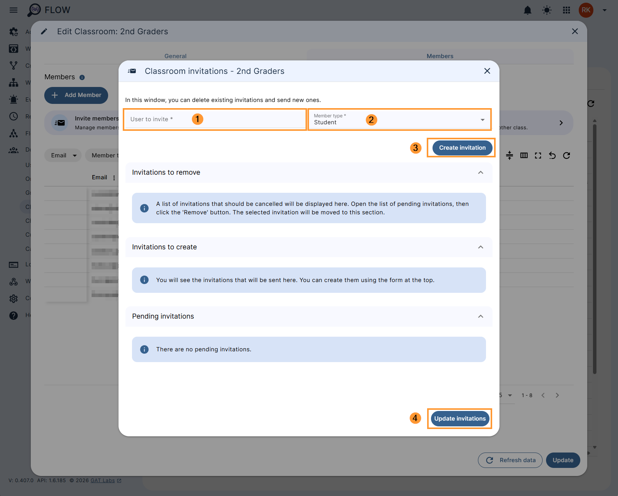Toggle the light/dark theme sun icon
Screen dimensions: 618x496
click(x=547, y=10)
